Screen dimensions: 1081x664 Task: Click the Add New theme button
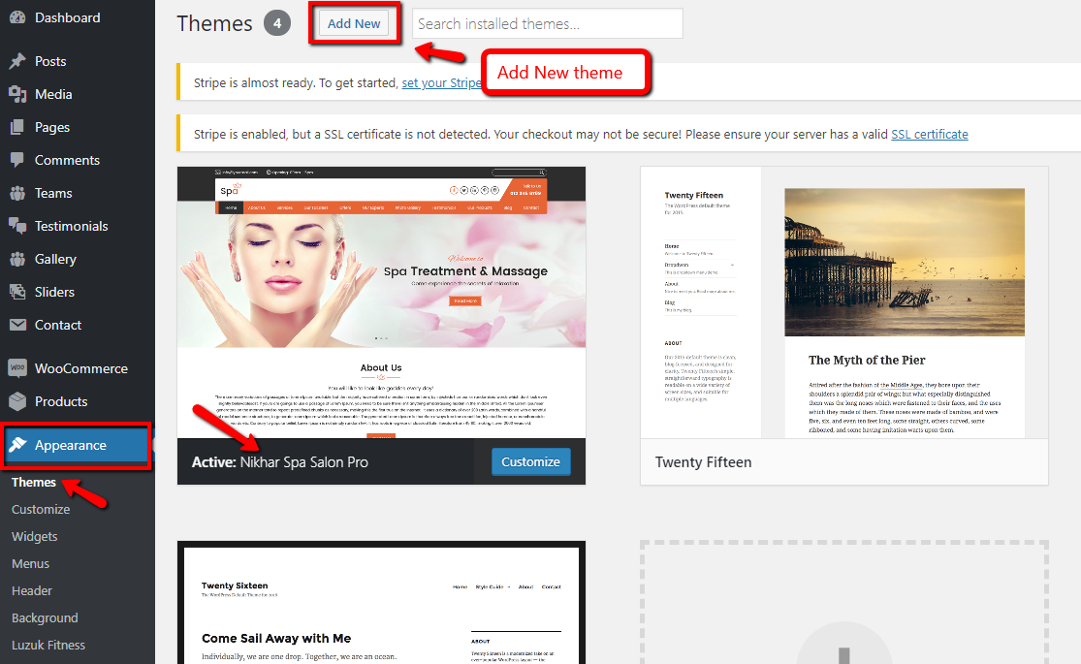click(x=354, y=23)
